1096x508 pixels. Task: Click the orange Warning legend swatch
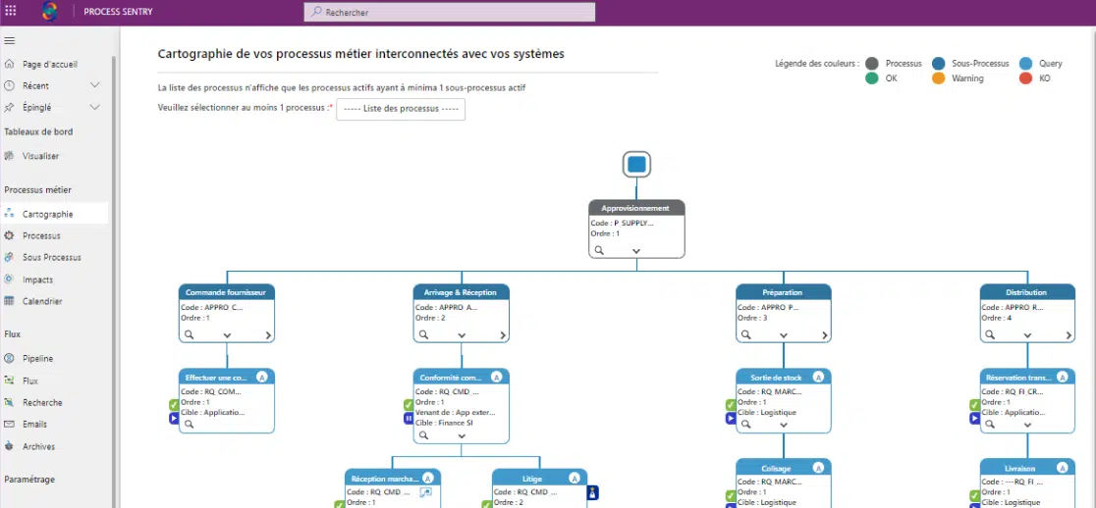coord(938,78)
